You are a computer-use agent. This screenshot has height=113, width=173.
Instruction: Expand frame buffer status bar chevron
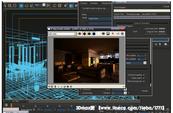123,87
